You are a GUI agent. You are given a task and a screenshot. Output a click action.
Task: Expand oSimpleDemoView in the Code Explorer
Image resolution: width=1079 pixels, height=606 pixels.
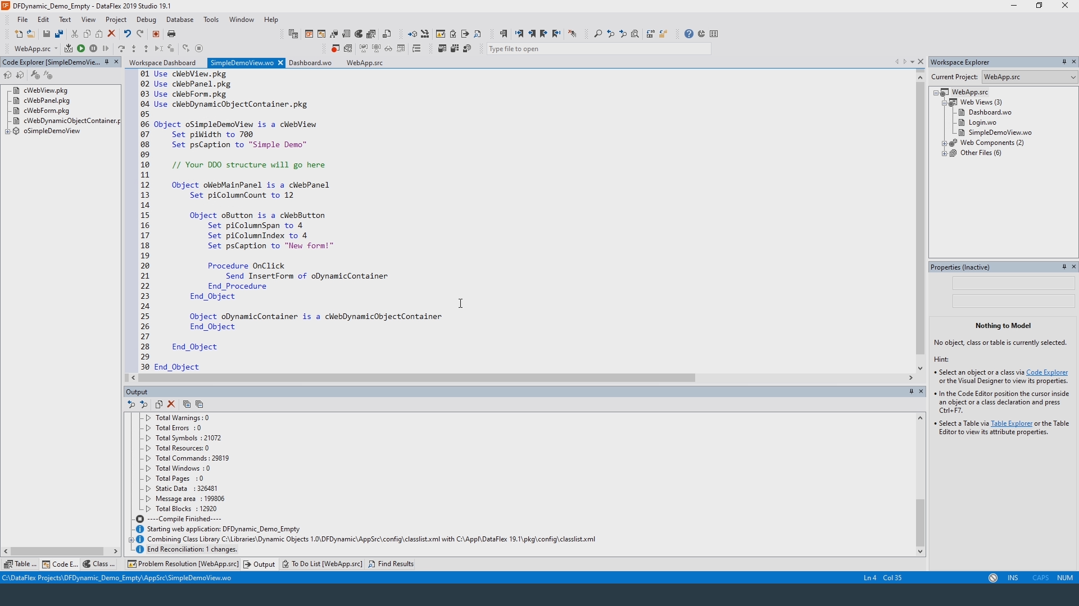[x=7, y=131]
